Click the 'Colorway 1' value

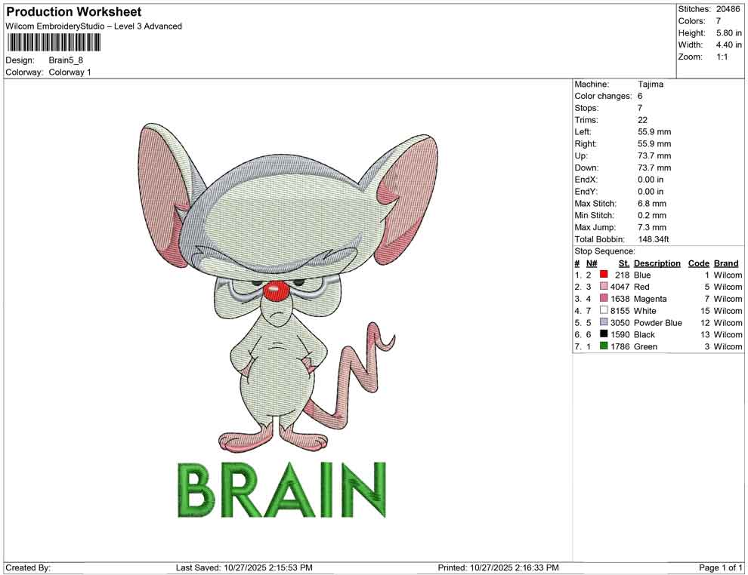(x=70, y=72)
